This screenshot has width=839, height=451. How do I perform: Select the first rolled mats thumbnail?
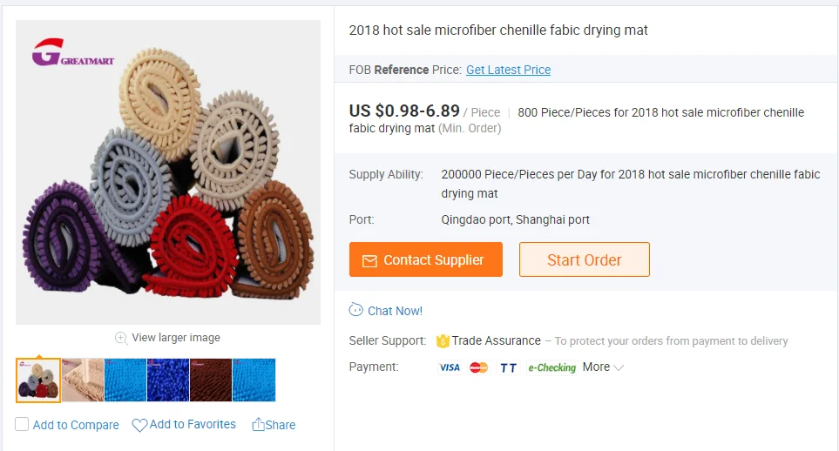(x=38, y=380)
